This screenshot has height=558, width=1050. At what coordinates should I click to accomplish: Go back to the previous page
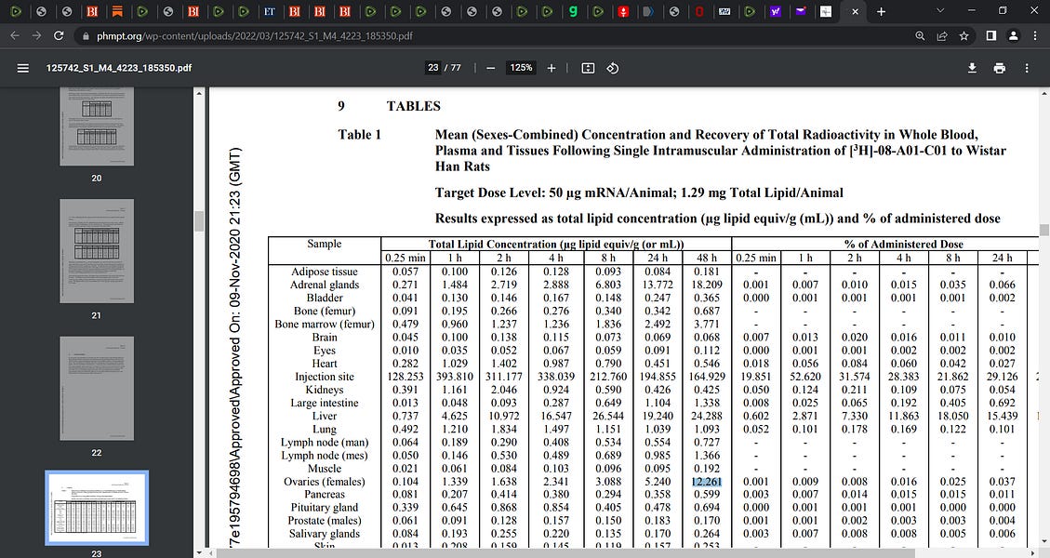point(16,35)
